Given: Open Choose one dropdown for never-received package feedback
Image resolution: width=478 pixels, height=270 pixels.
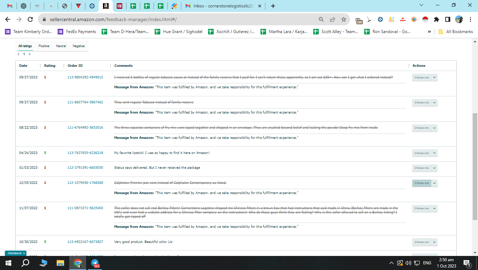Looking at the screenshot, I should pyautogui.click(x=425, y=168).
